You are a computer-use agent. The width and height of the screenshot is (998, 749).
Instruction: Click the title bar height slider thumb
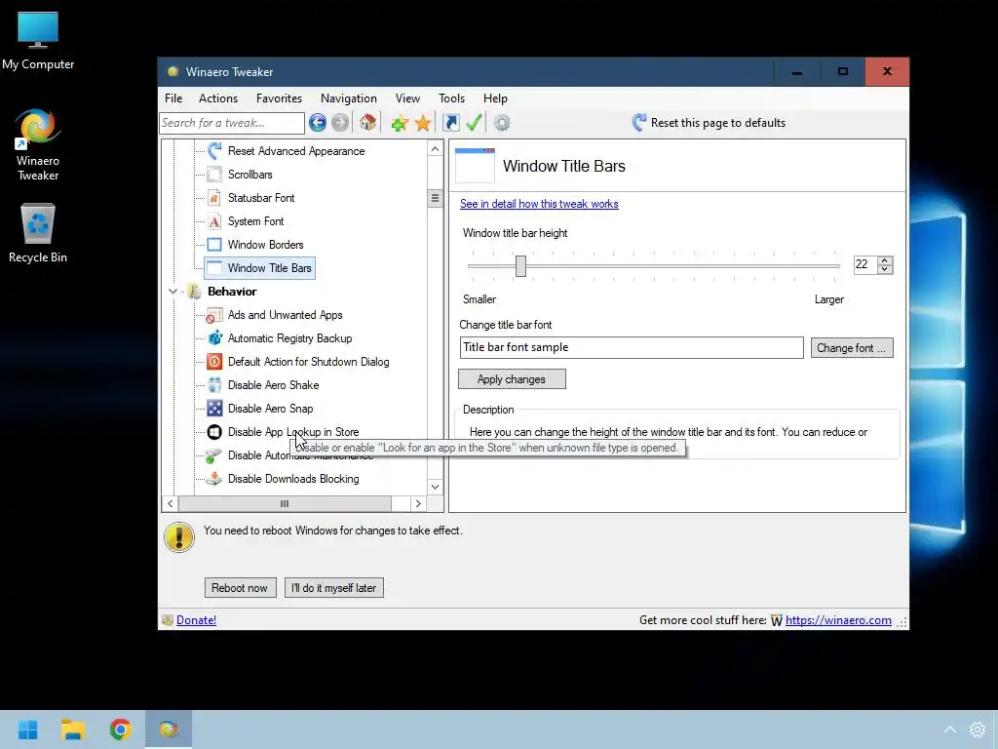click(520, 266)
